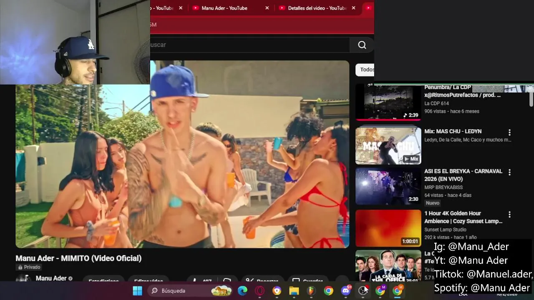Open La caída de The Office thumbnail
Screen dimensions: 534x300
(x=388, y=265)
